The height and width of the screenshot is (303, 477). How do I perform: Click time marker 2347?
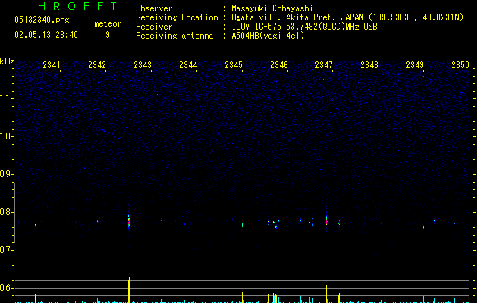coord(324,64)
